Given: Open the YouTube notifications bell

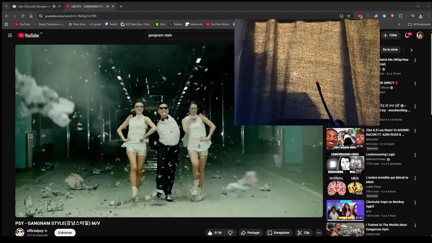Looking at the screenshot, I should coord(407,35).
